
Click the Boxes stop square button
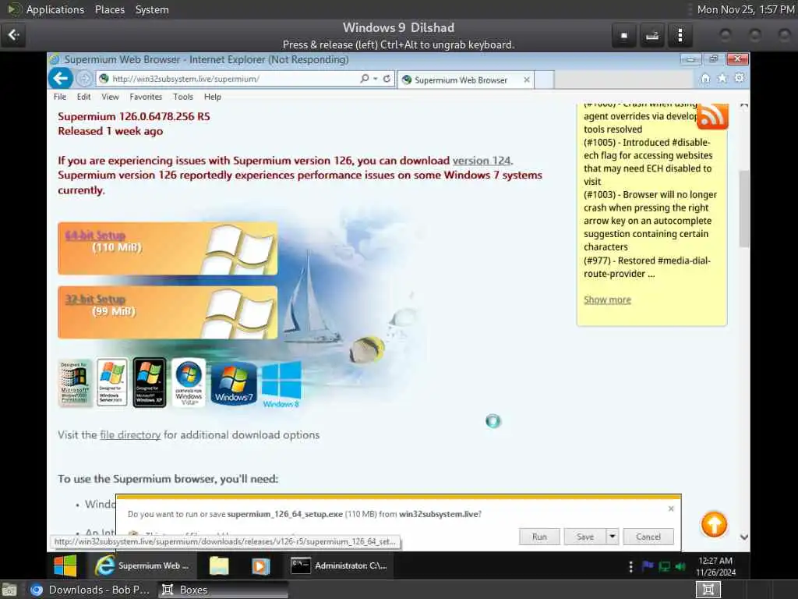pos(624,36)
